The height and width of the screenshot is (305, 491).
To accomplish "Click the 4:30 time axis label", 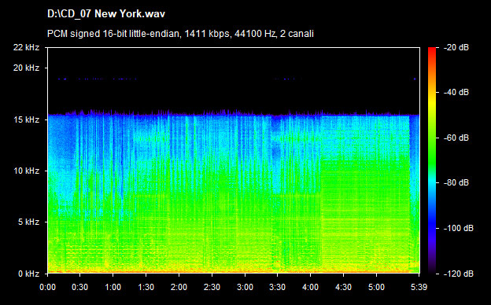I will pyautogui.click(x=344, y=287).
